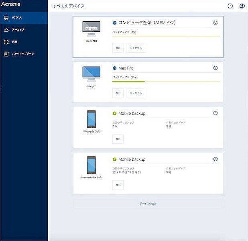Click バックアップ中 (30%) status text
This screenshot has width=248, height=241.
(x=125, y=77)
